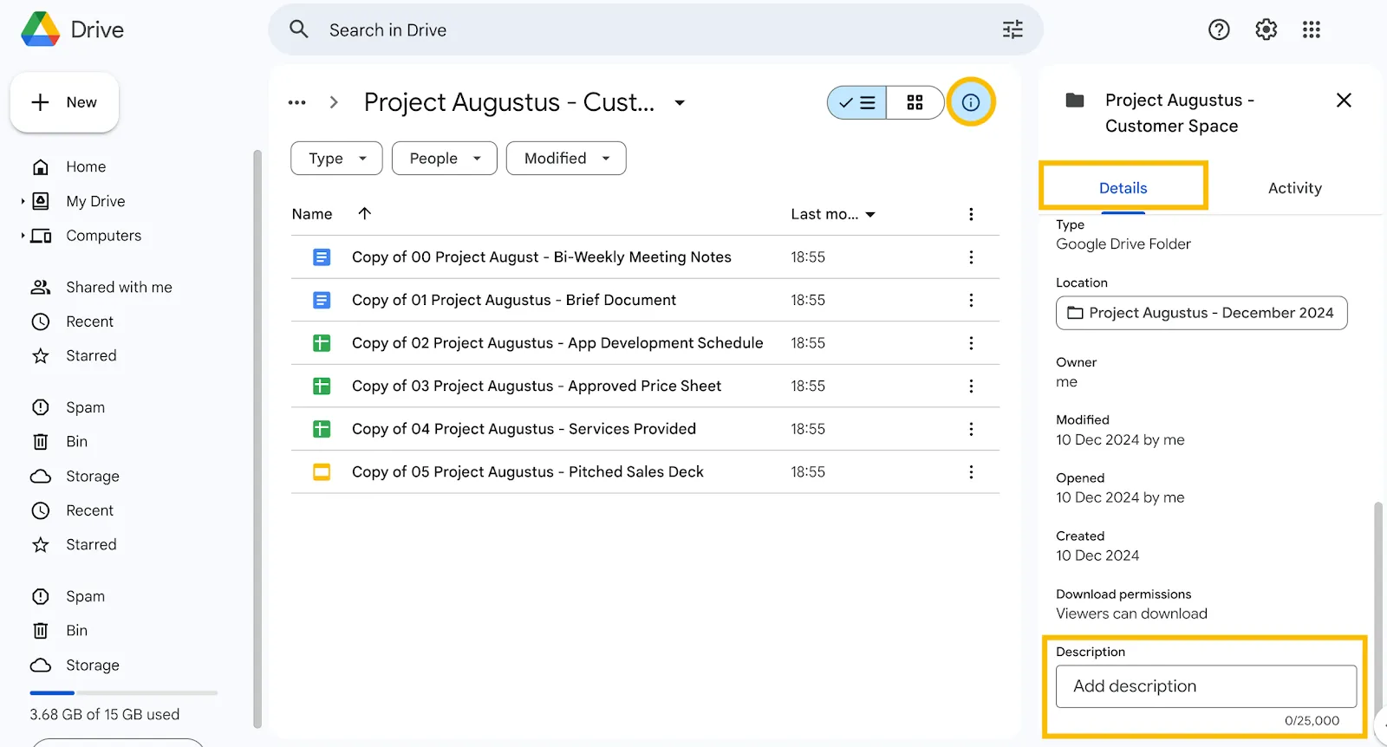Open the Google apps grid icon
Screen dimensions: 1387x747
tap(1312, 29)
